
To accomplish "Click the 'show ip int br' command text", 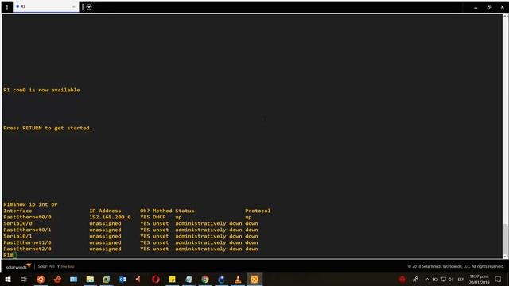I will click(35, 204).
